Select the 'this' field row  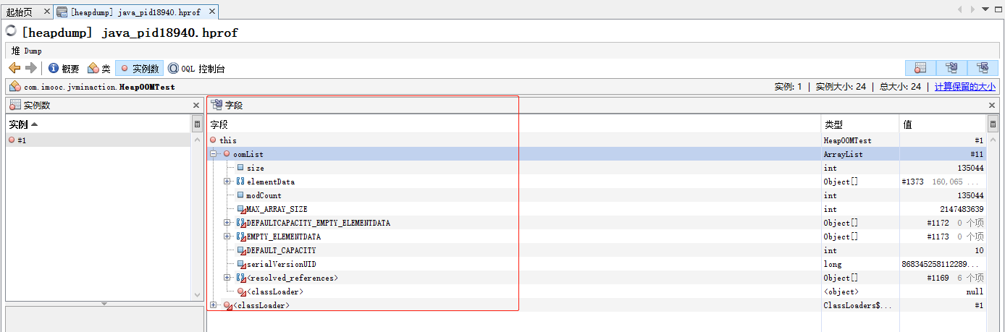(x=597, y=140)
